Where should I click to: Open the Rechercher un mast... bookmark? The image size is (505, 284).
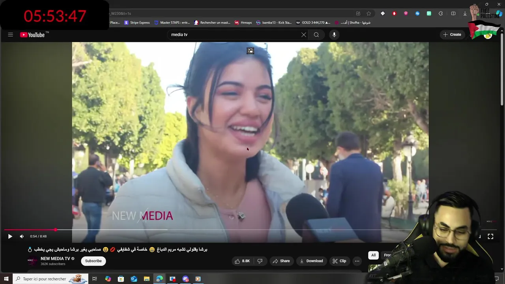pos(212,22)
